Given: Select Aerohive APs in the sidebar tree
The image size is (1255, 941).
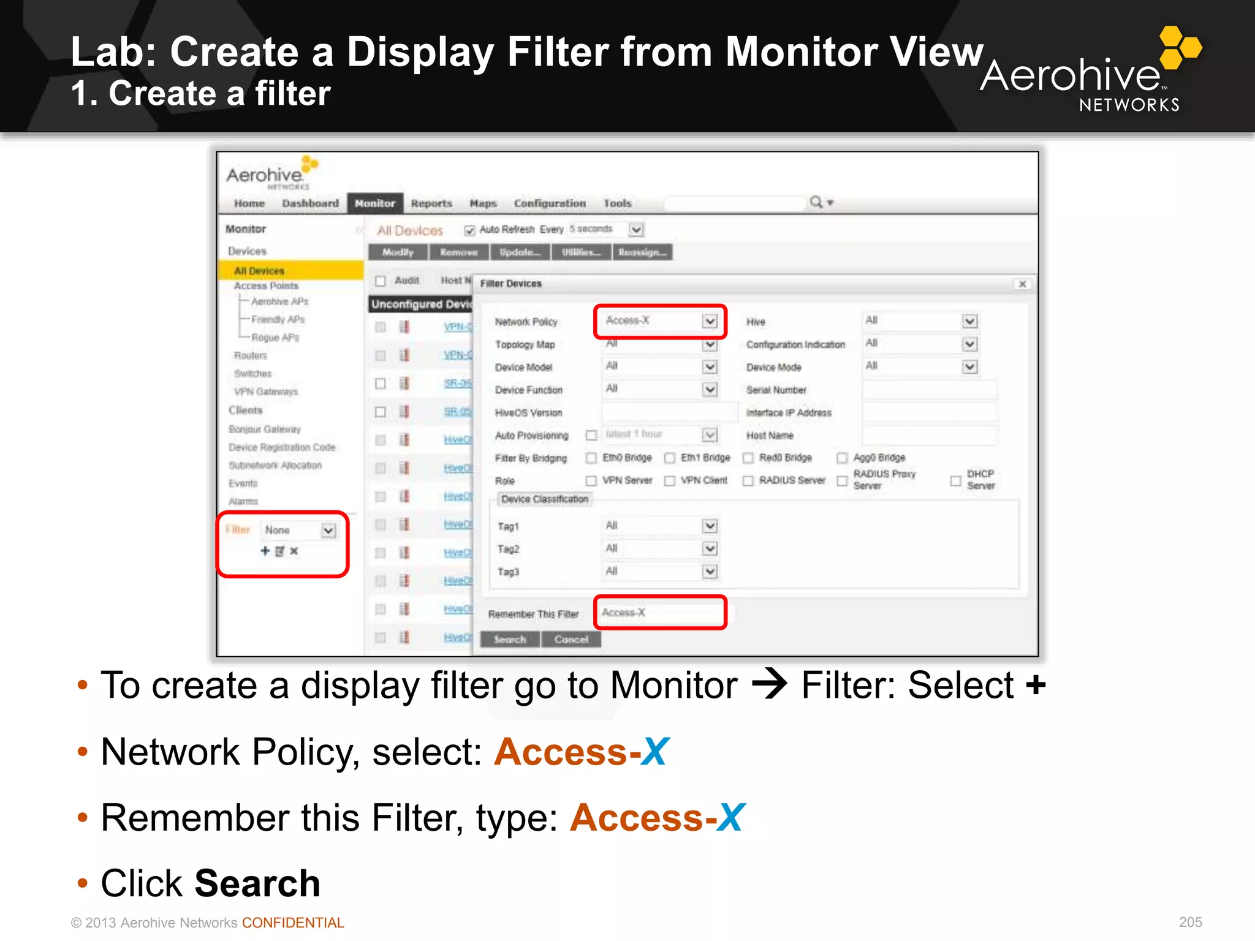Looking at the screenshot, I should [280, 301].
